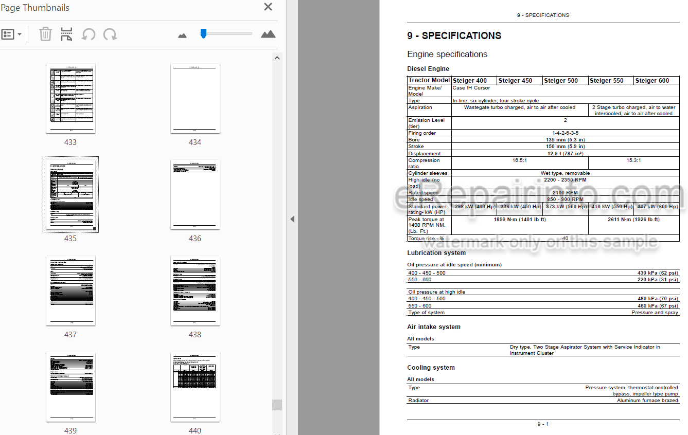
Task: Click the '150 mm (5.9 in)' stroke value
Action: click(x=565, y=147)
